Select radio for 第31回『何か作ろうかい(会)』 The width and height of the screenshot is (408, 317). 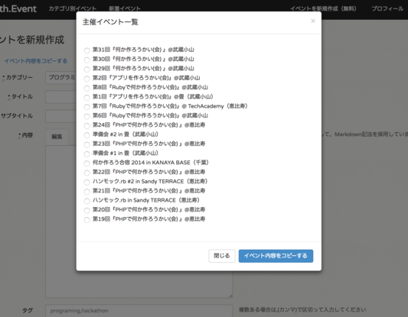tap(86, 50)
